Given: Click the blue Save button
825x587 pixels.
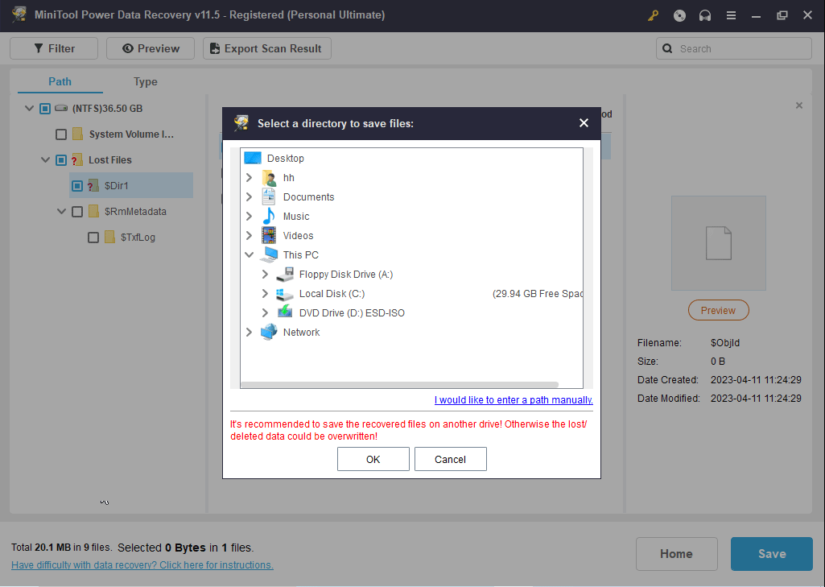Looking at the screenshot, I should [x=772, y=554].
